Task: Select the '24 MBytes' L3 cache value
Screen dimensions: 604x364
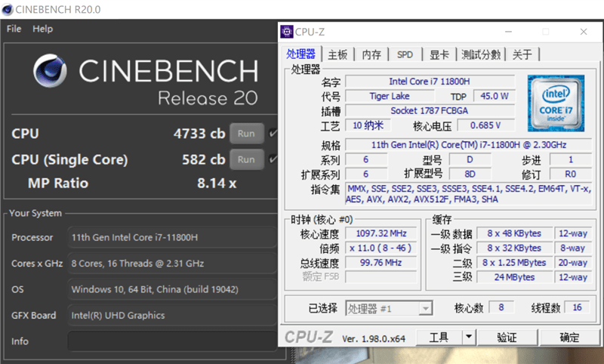Action: pyautogui.click(x=515, y=277)
